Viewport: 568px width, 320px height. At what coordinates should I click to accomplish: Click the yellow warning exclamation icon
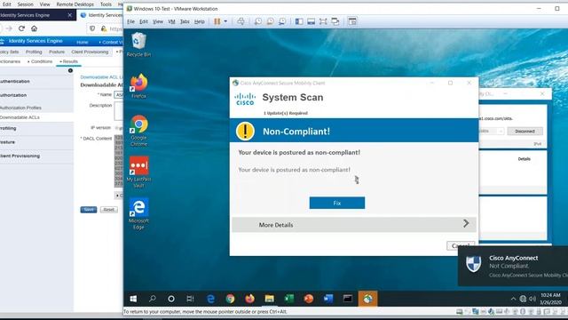point(245,131)
